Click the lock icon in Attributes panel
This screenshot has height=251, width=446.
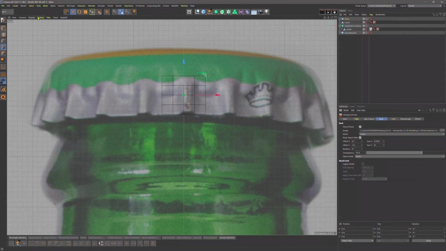pyautogui.click(x=437, y=110)
